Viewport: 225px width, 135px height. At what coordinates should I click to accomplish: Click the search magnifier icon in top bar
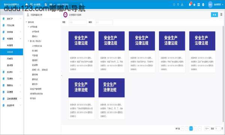[x=81, y=4]
